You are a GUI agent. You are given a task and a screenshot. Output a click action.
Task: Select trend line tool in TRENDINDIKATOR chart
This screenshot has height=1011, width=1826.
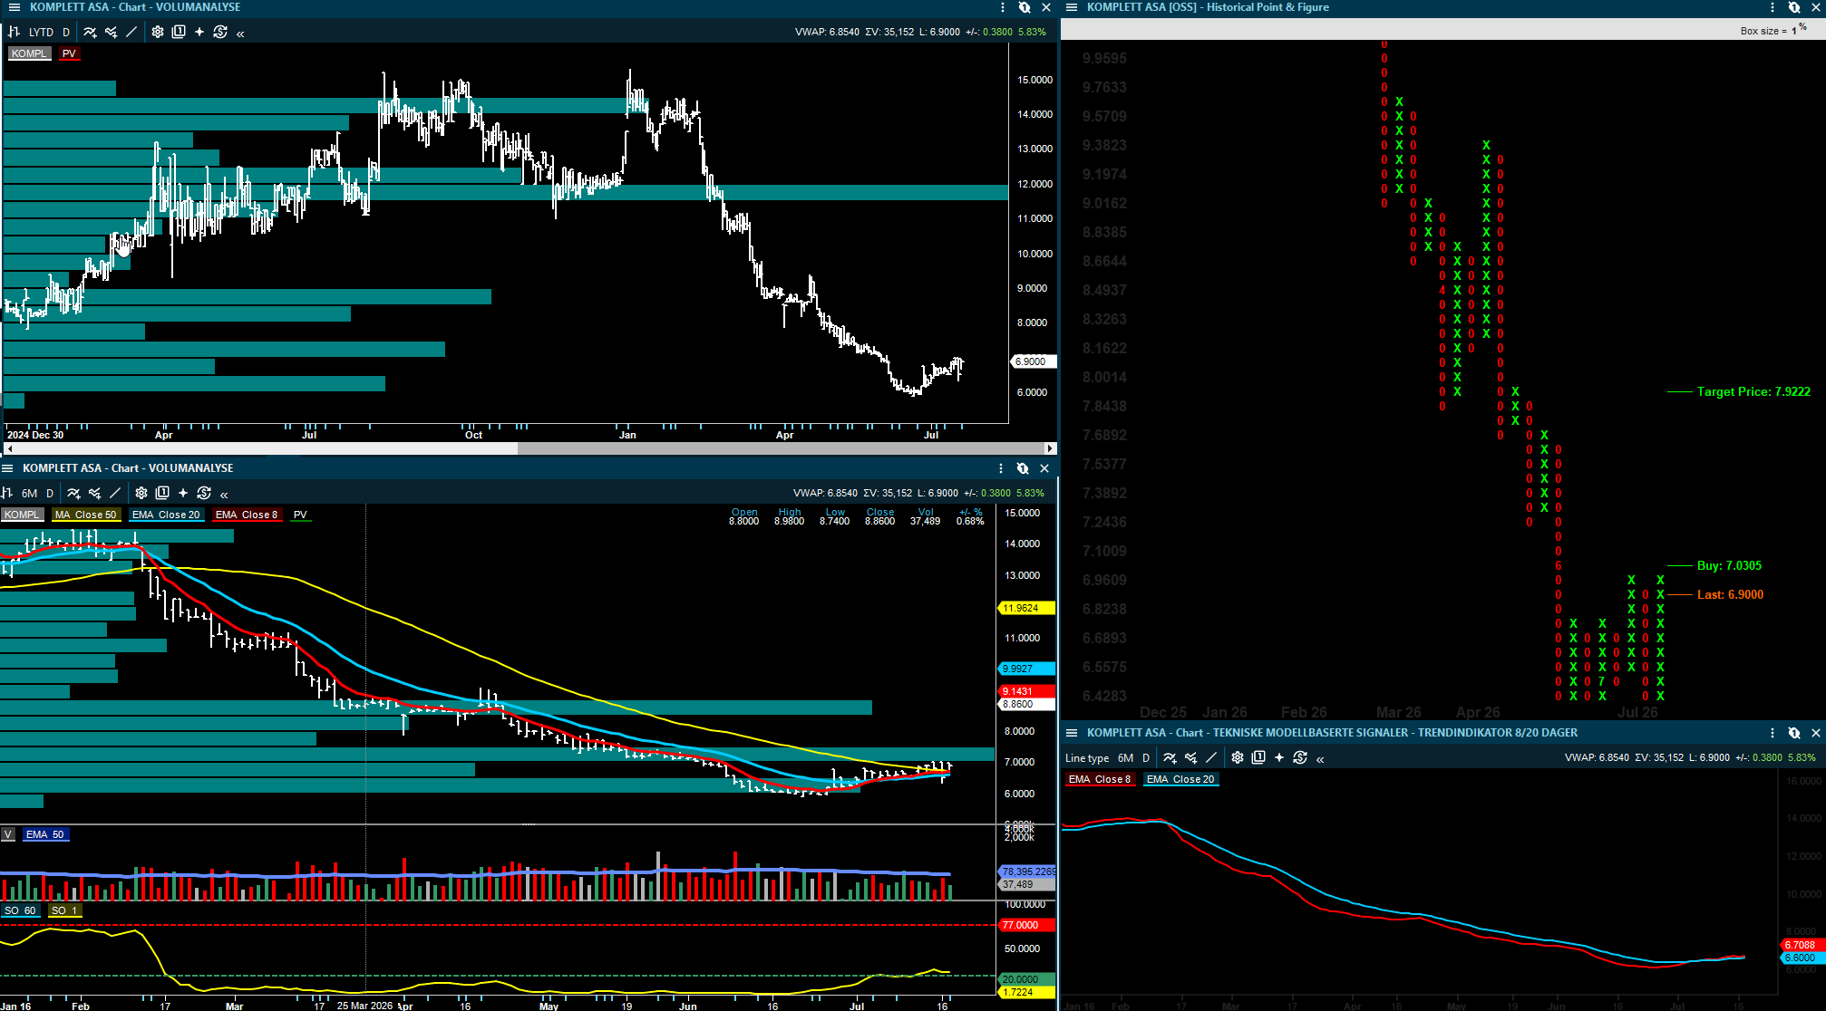click(1211, 758)
